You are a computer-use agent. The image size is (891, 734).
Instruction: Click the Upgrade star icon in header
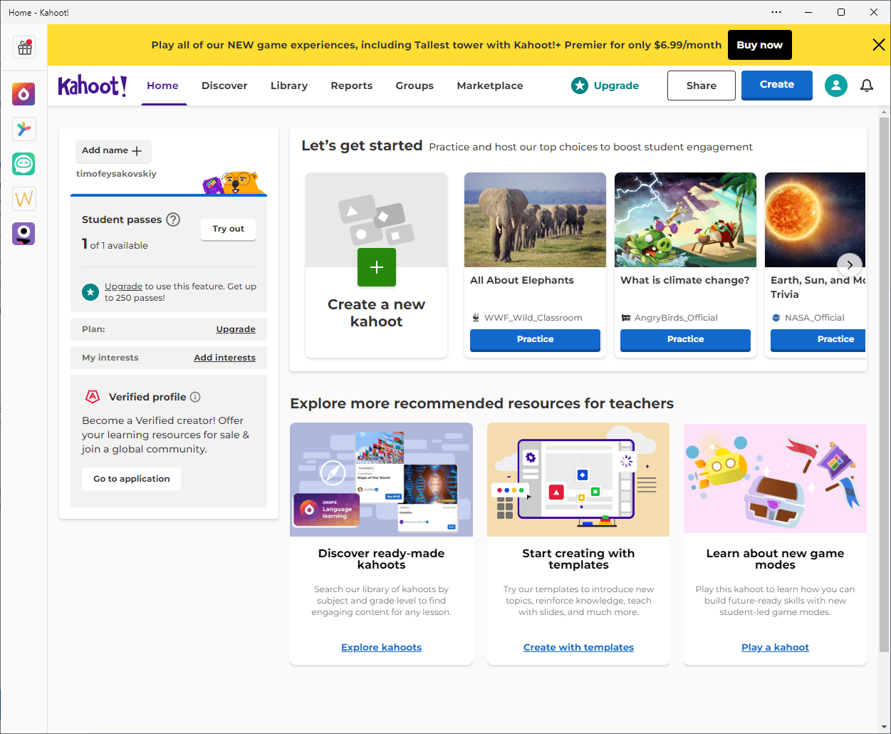point(580,86)
